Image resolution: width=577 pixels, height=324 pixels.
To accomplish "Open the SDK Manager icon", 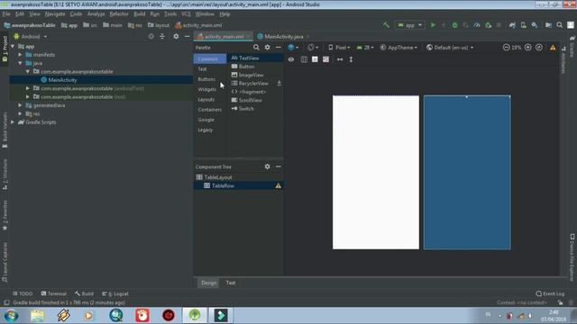I will (x=535, y=25).
